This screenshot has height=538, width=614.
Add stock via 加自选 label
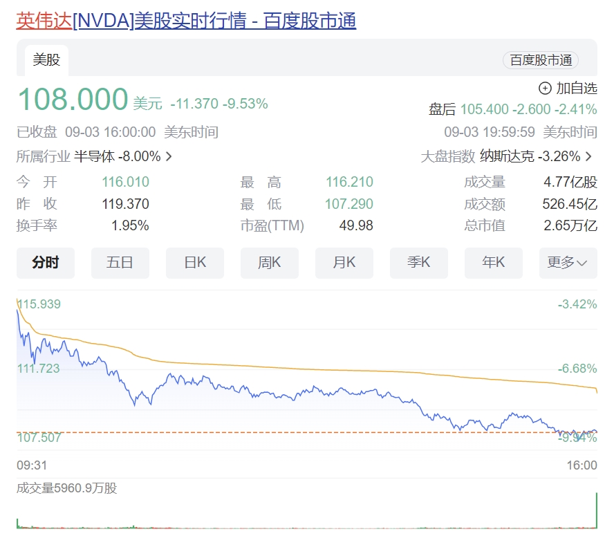tap(577, 89)
